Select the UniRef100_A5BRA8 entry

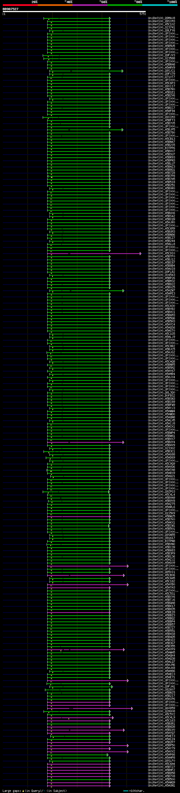[161, 65]
